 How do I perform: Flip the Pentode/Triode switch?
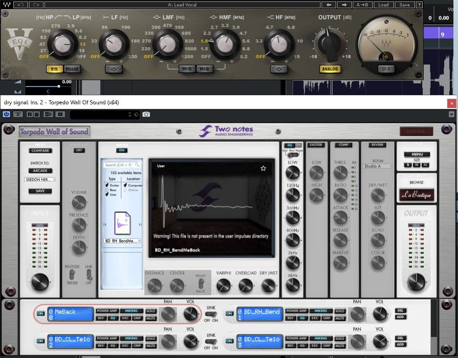point(72,275)
